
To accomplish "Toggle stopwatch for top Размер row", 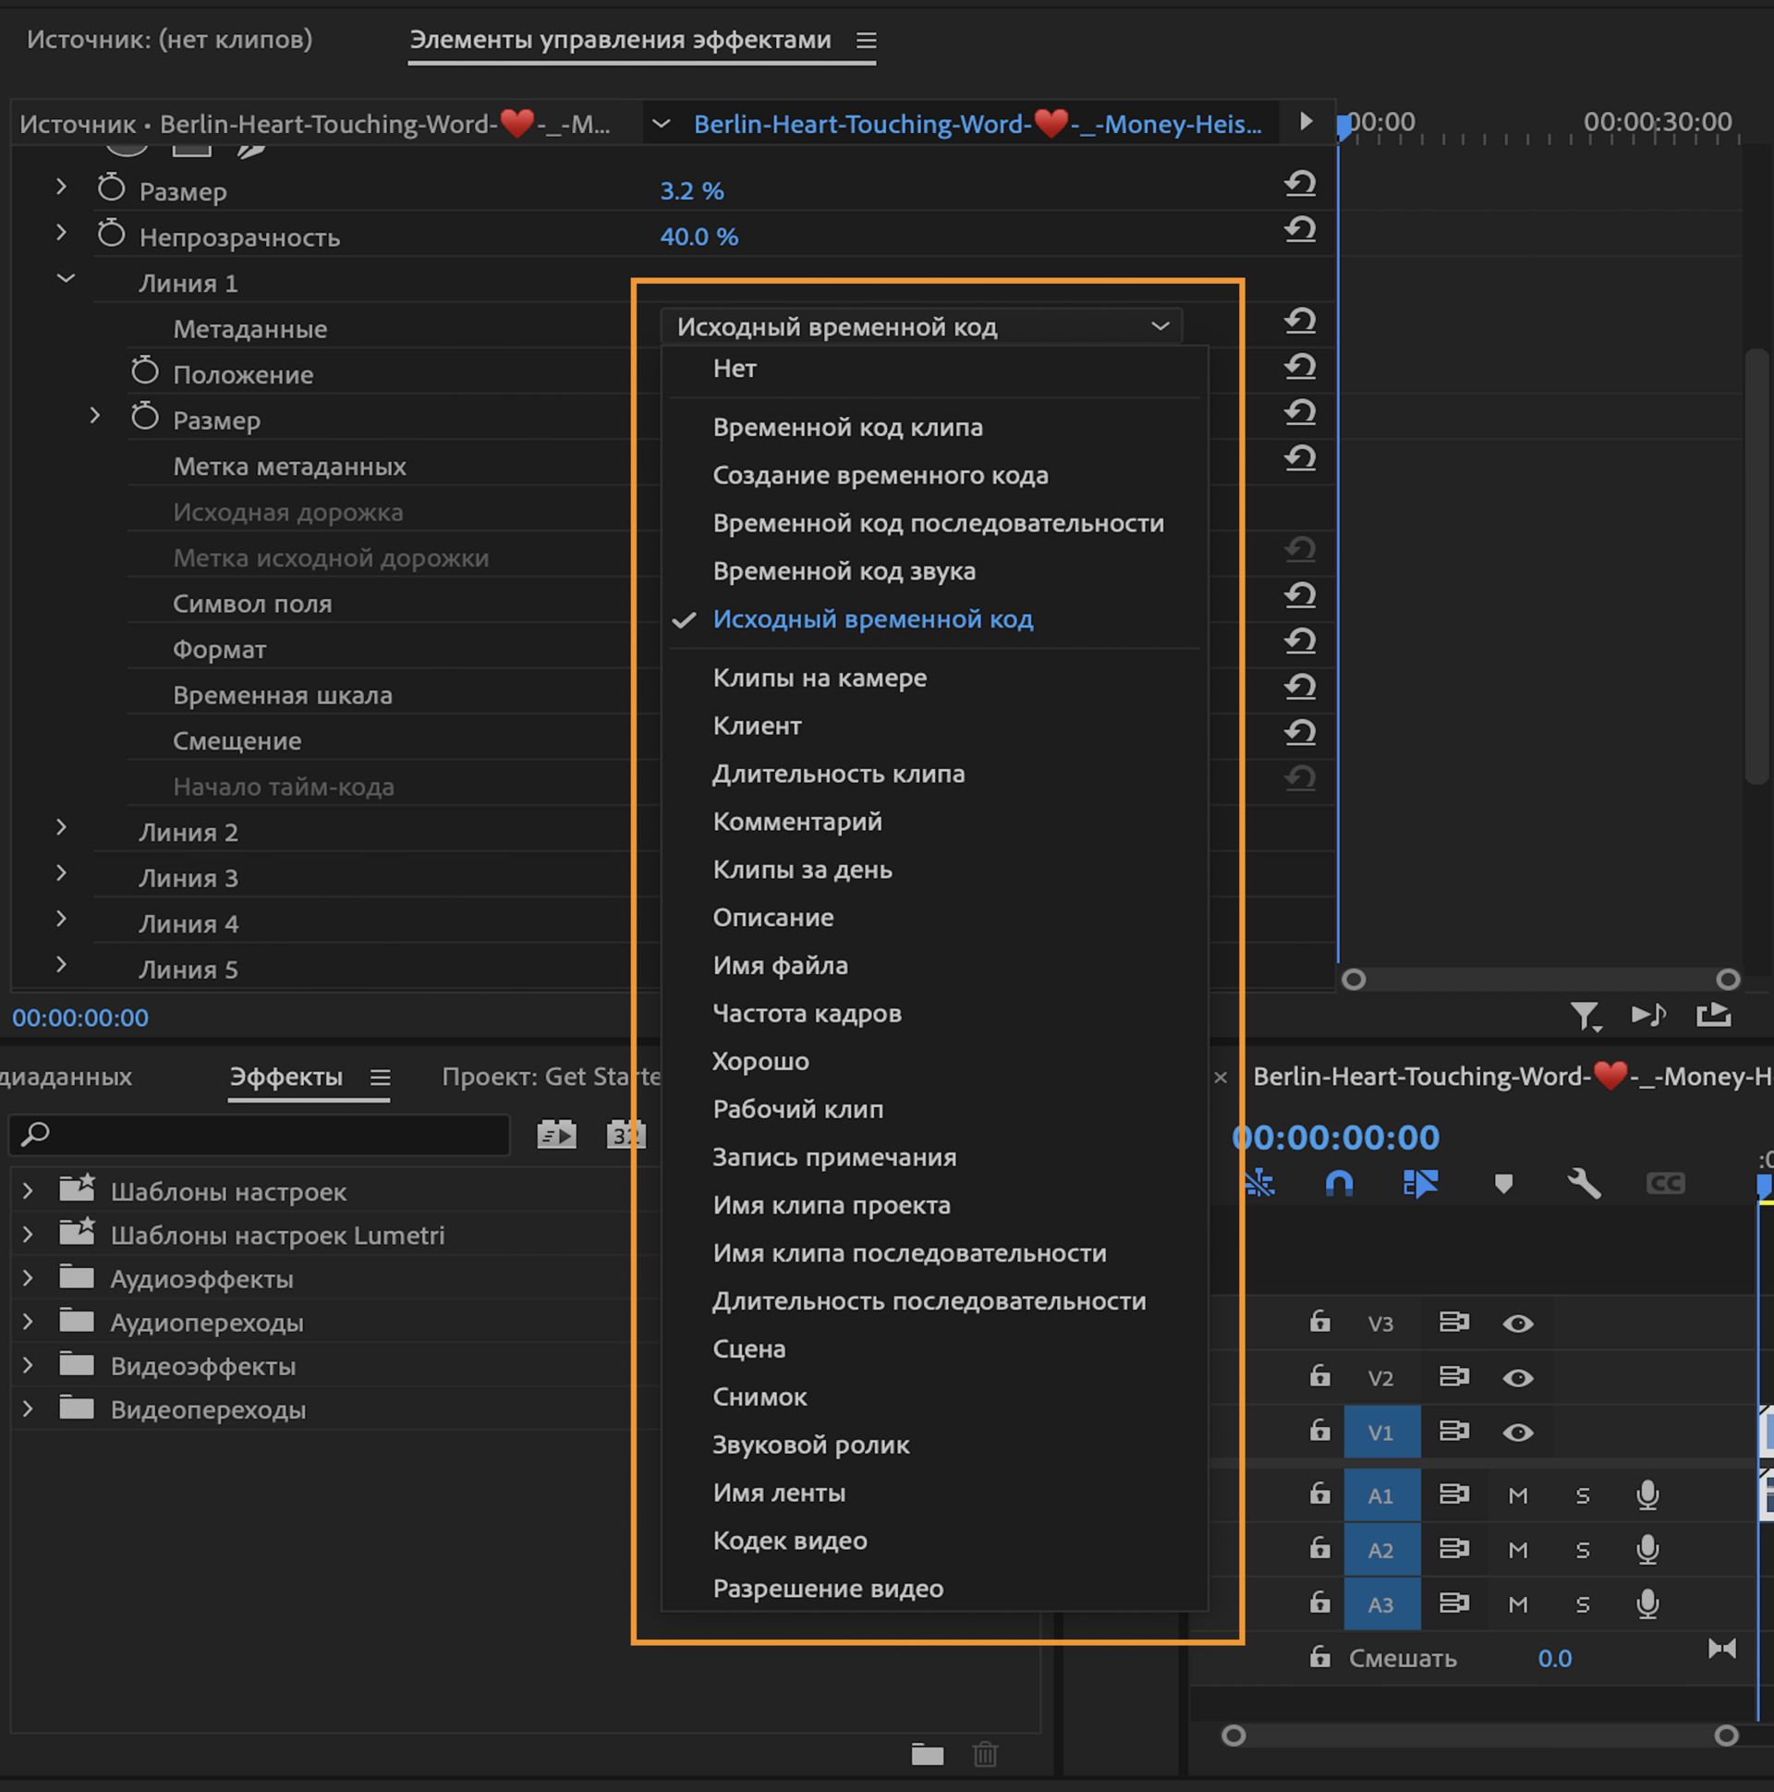I will [x=111, y=188].
